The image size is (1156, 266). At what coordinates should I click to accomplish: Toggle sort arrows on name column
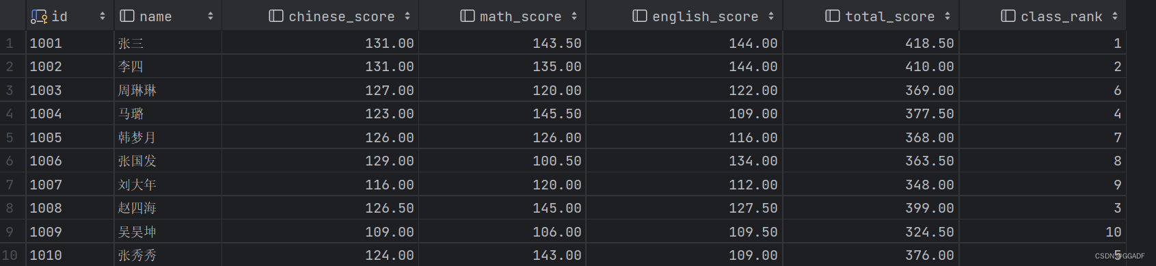click(x=210, y=16)
